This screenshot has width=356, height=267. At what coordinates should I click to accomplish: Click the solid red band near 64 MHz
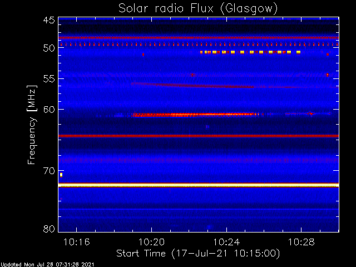[x=199, y=136]
